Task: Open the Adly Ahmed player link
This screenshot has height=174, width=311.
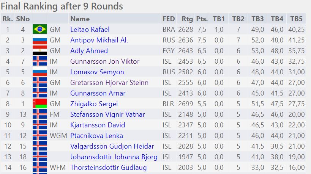Action: coord(89,50)
